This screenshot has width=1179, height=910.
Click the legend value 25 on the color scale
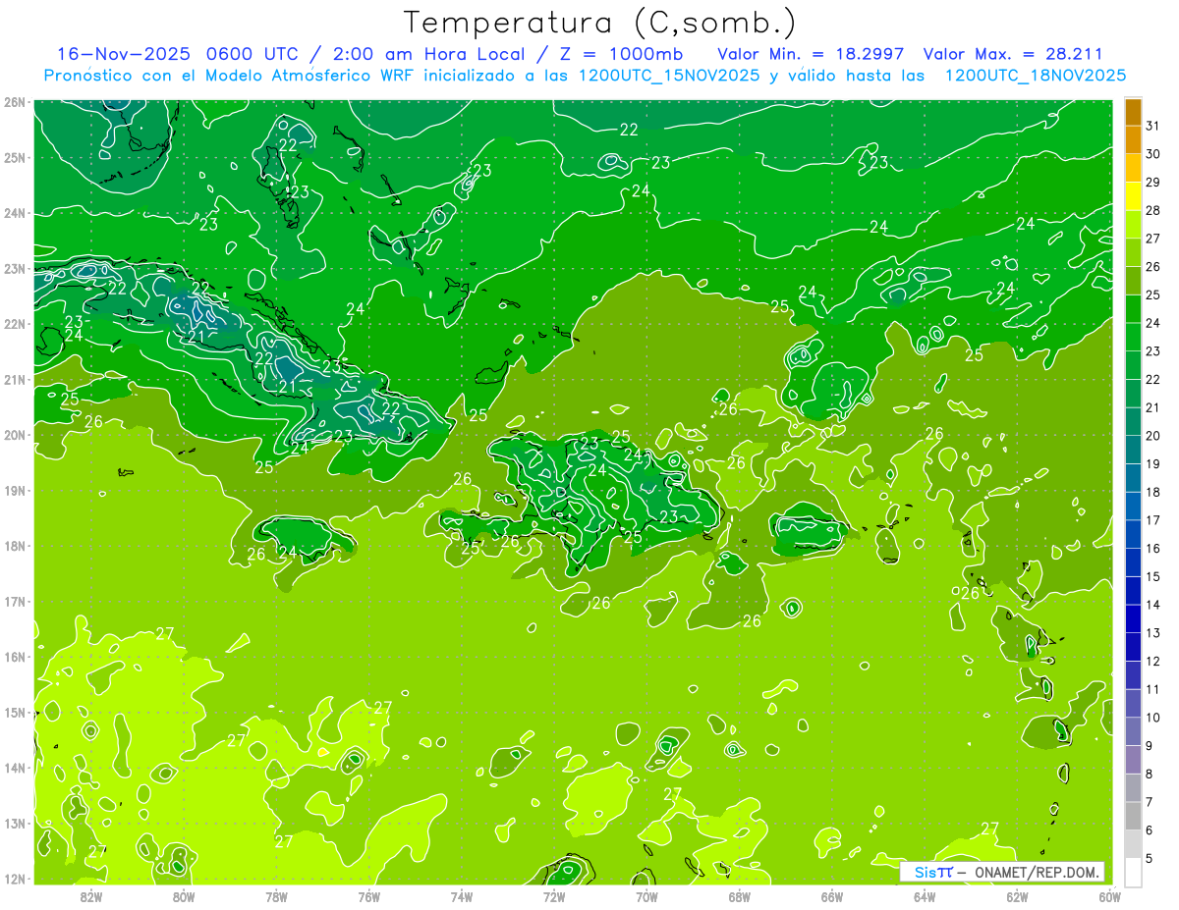(1153, 294)
